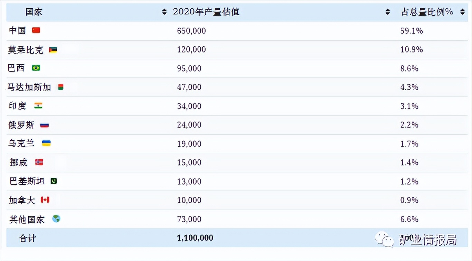The image size is (472, 261).
Task: Click the Brazil flag icon
Action: (x=36, y=68)
